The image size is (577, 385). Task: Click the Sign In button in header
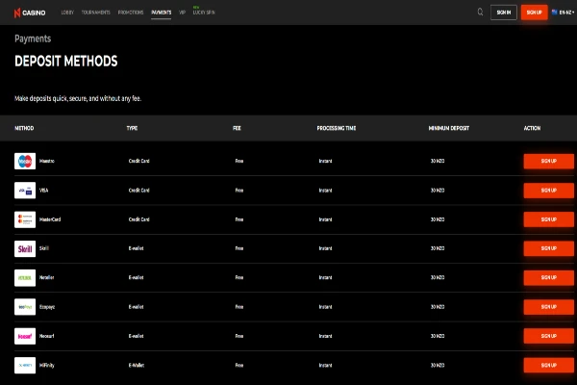click(x=503, y=13)
